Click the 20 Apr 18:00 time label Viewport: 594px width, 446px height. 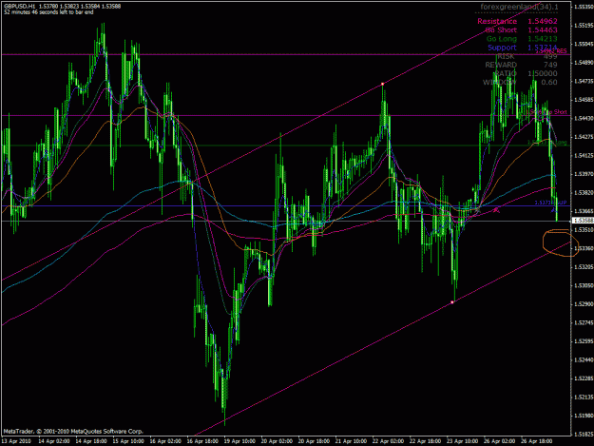point(314,441)
